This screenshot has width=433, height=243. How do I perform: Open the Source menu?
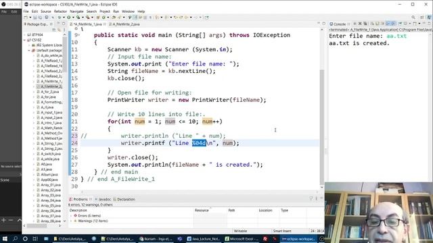[46, 11]
